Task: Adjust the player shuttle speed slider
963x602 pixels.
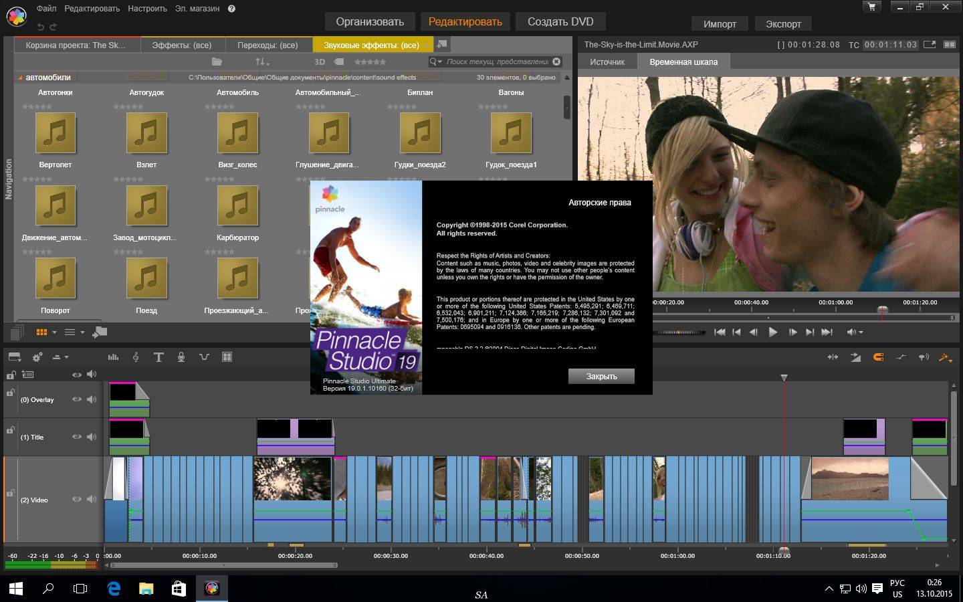Action: click(x=679, y=332)
